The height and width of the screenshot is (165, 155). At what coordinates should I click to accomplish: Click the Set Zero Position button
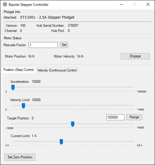(20, 157)
